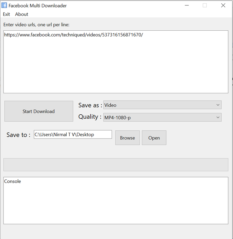Click the download progress bar
This screenshot has height=239, width=233.
coord(116,165)
